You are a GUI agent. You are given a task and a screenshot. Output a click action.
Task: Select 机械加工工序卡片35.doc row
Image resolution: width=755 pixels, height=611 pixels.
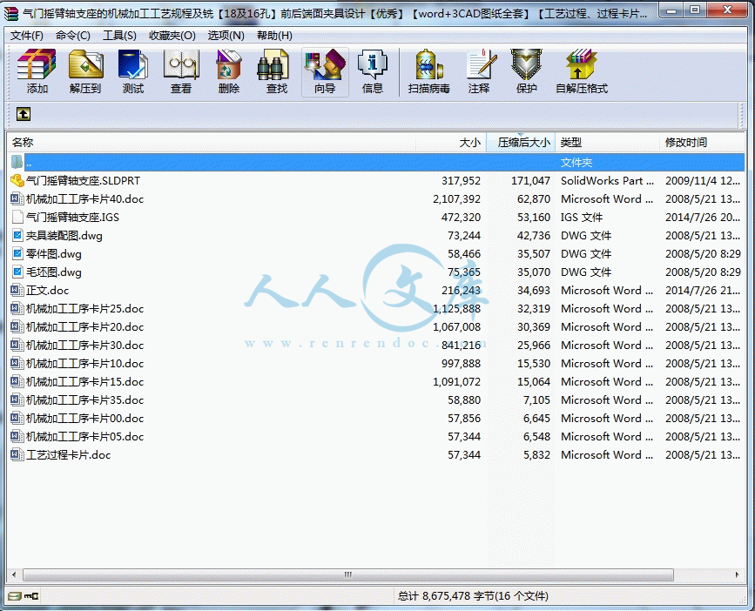(x=376, y=399)
